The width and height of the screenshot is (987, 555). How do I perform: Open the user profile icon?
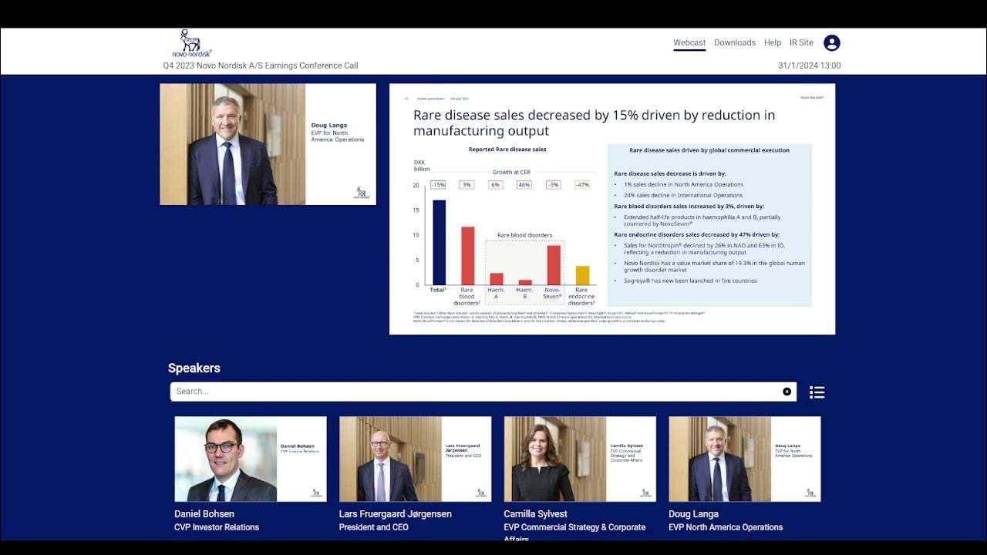pyautogui.click(x=831, y=43)
